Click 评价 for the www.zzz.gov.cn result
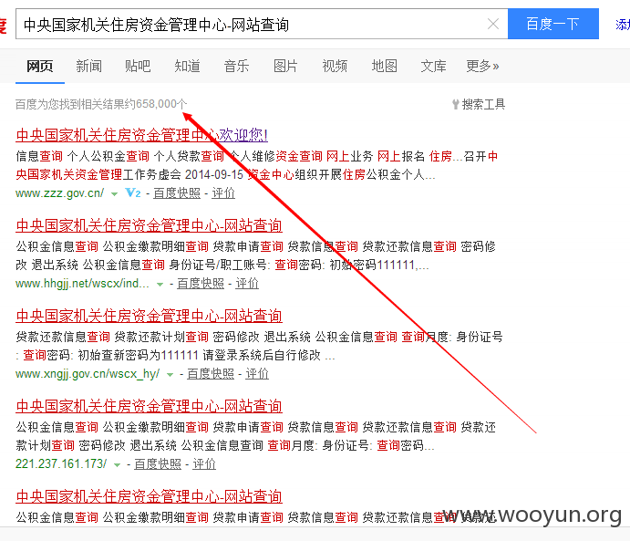Viewport: 630px width, 541px height. click(223, 193)
